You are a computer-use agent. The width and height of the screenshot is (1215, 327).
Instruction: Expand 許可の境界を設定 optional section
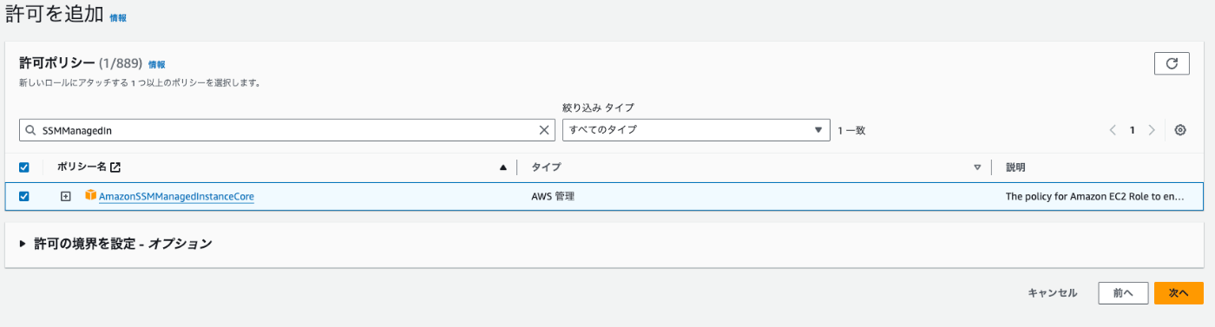point(115,244)
